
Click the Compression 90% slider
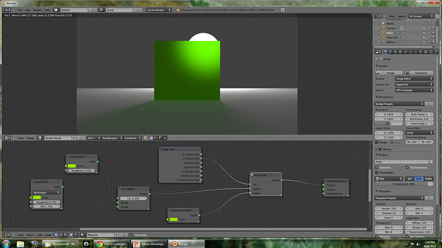coord(404,184)
